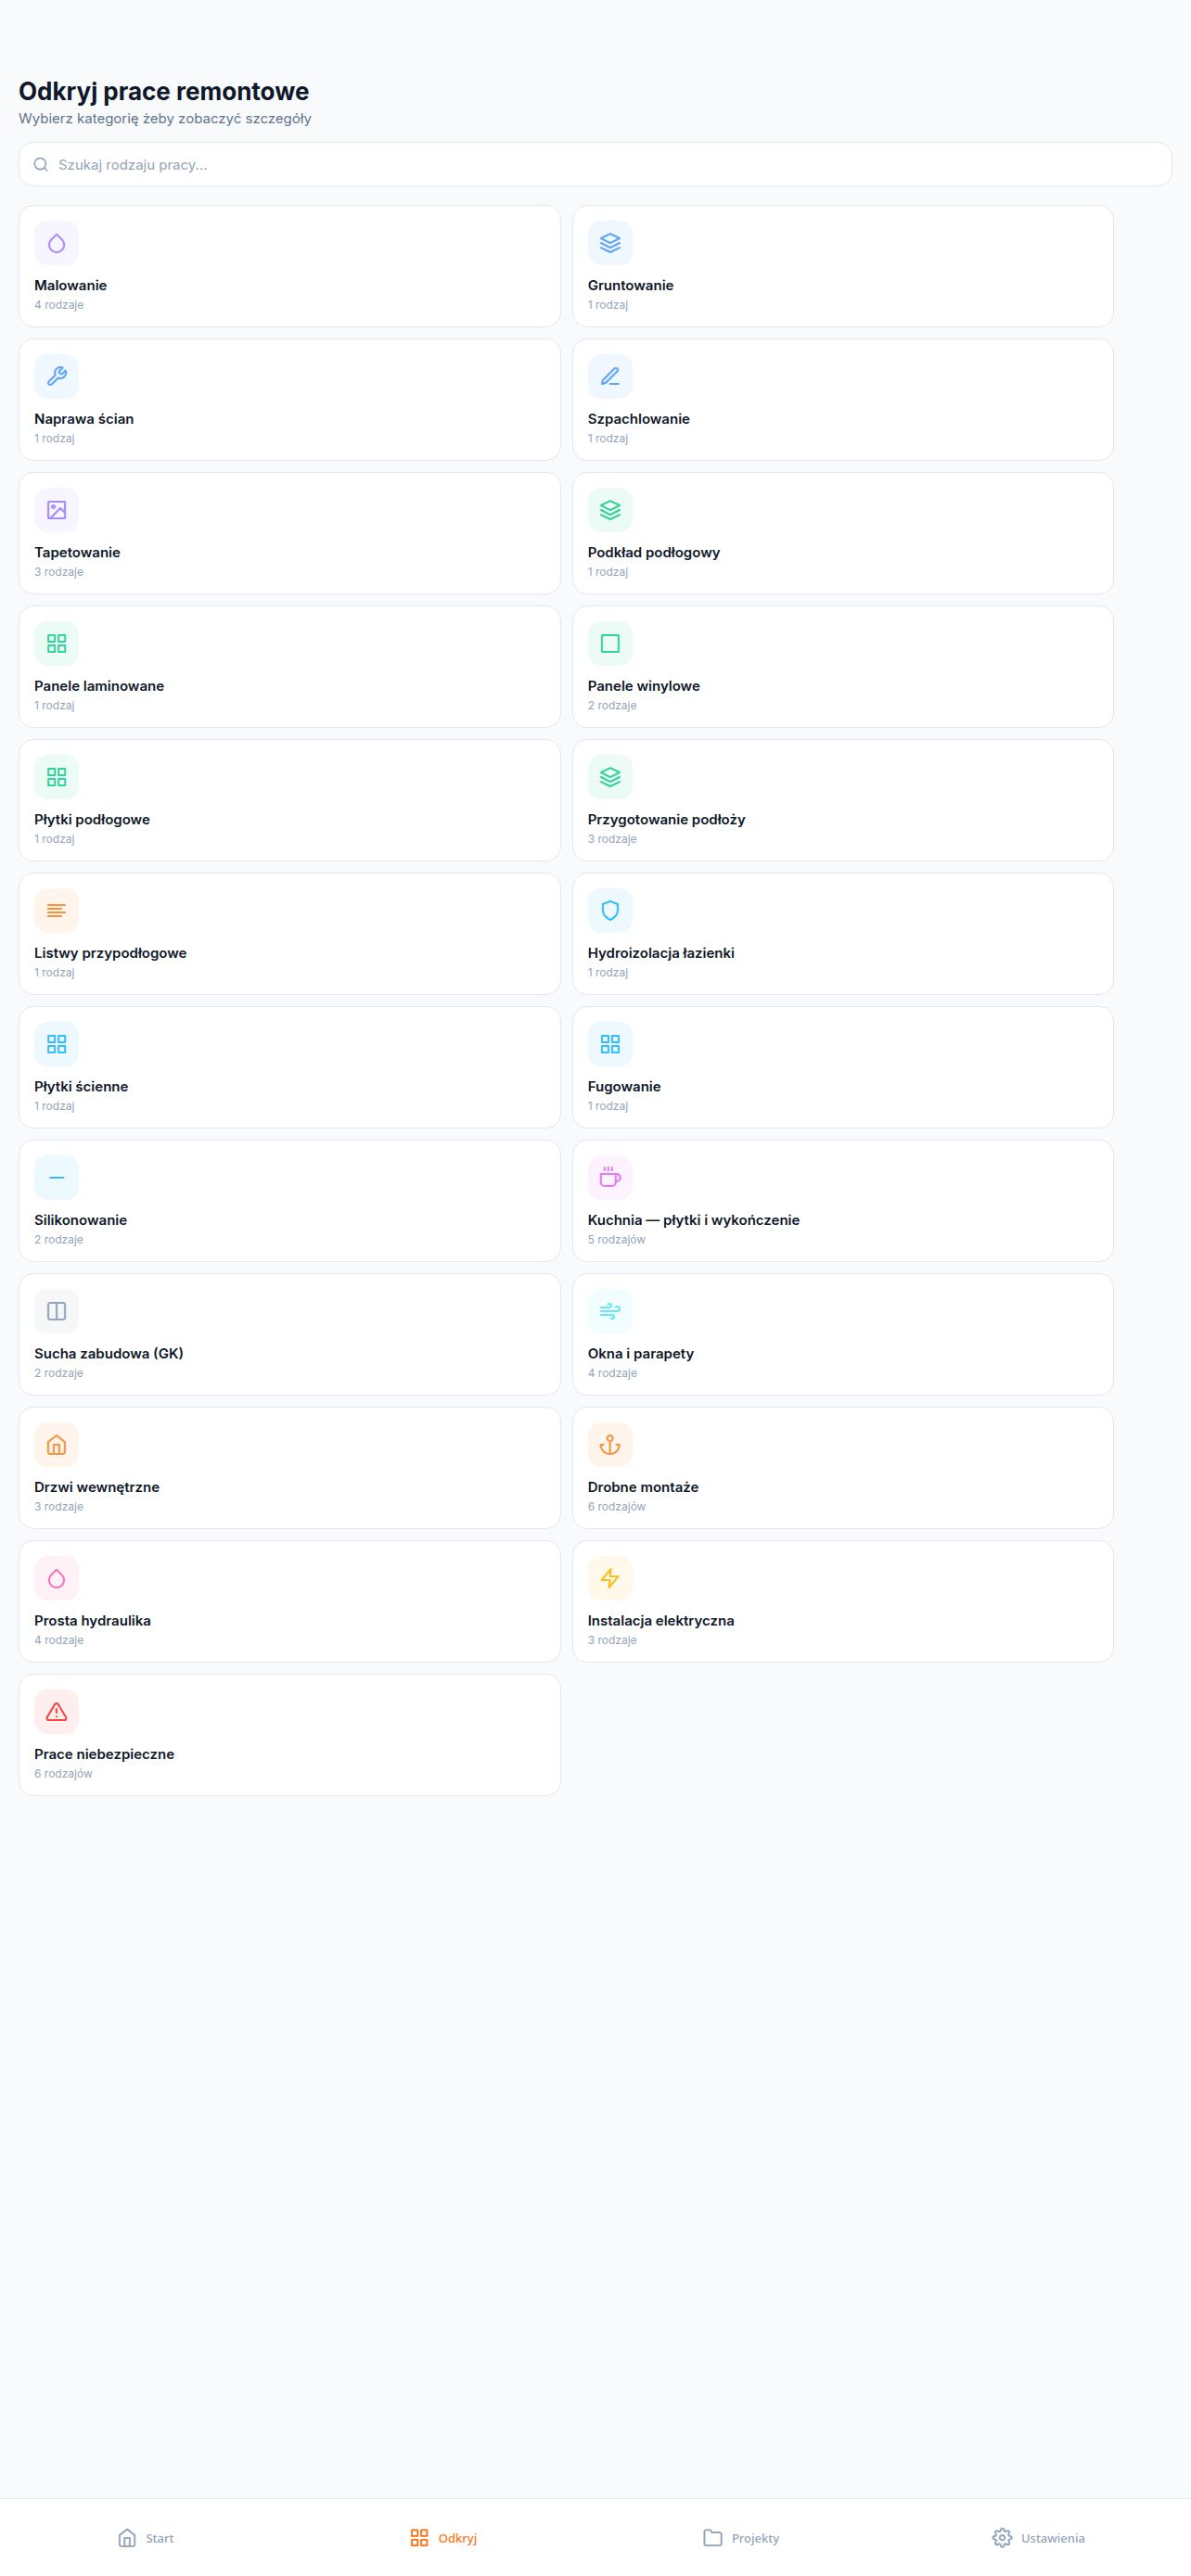Click the Naprawa ścian wrench icon
Screen dimensions: 1191x2576
point(56,376)
